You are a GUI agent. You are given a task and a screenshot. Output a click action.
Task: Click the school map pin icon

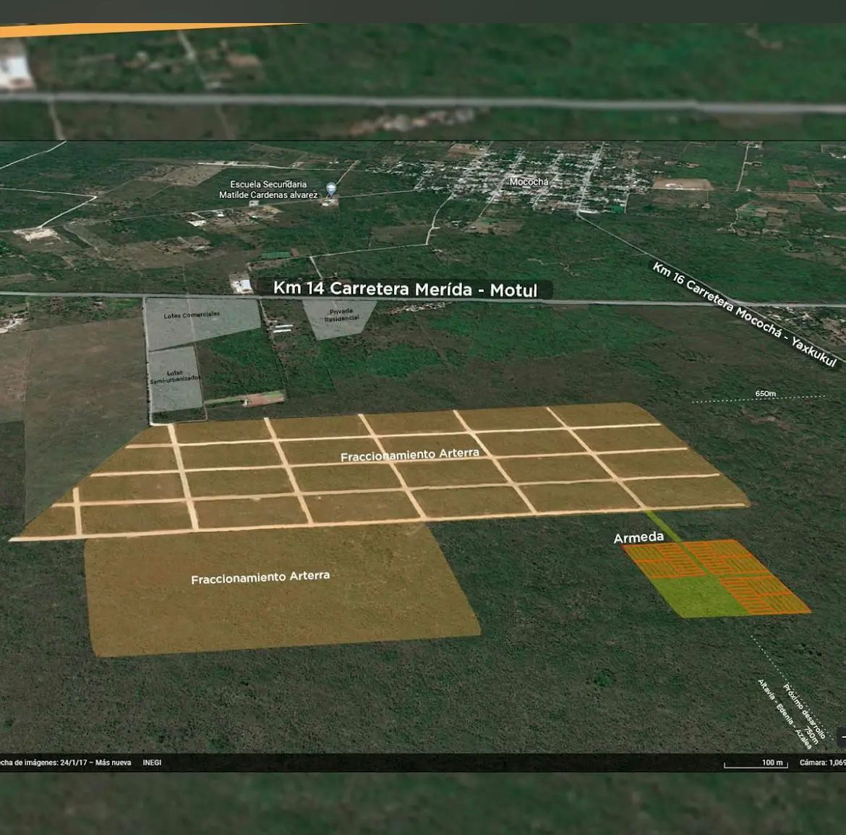pyautogui.click(x=331, y=189)
